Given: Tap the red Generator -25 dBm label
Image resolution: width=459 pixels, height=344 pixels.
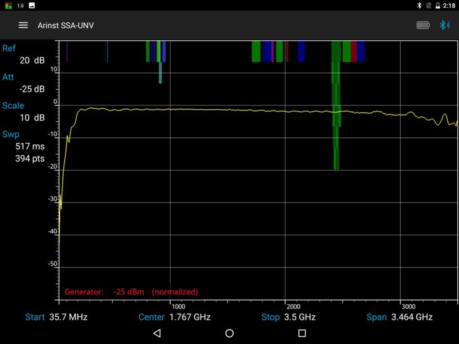Looking at the screenshot, I should [x=131, y=292].
